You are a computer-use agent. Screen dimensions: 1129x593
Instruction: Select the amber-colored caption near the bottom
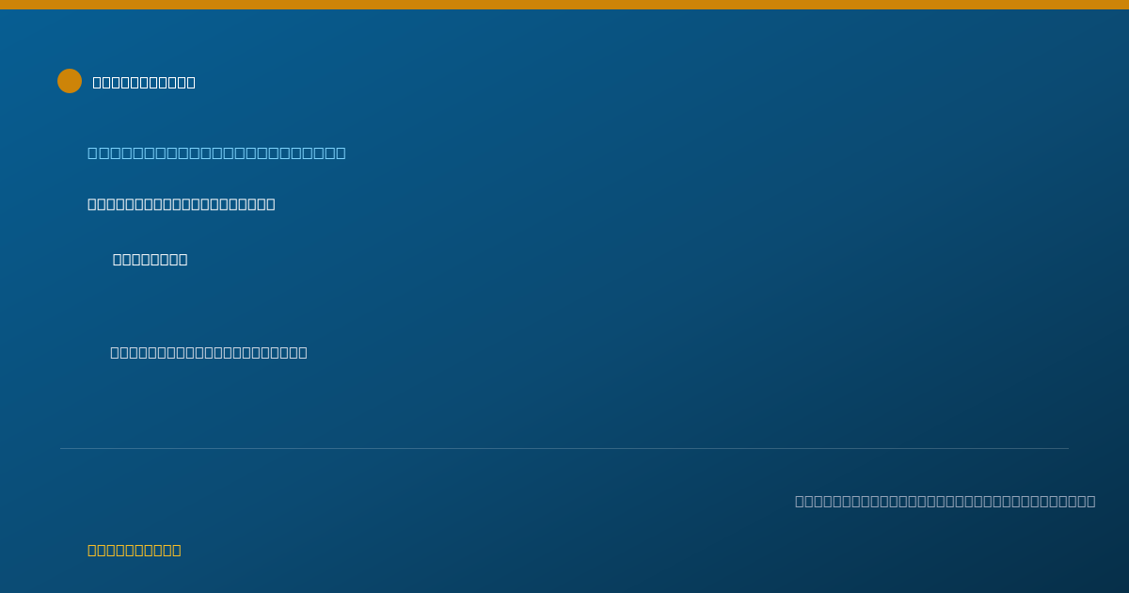(x=135, y=550)
